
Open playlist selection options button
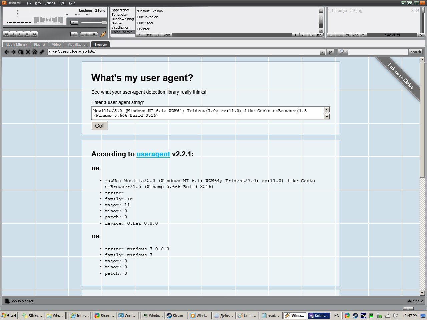pos(347,35)
